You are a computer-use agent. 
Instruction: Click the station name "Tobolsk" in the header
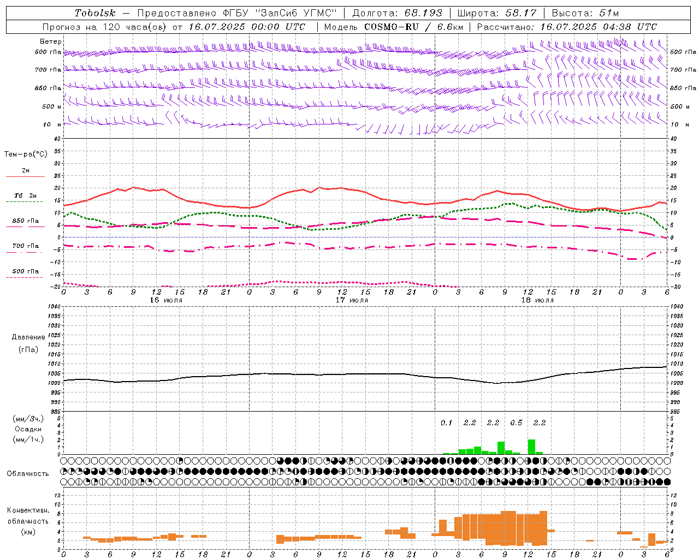click(x=94, y=13)
